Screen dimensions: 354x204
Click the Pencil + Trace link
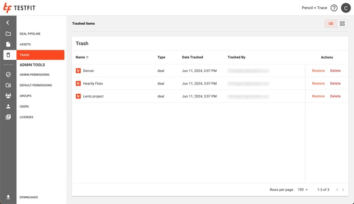[x=314, y=8]
